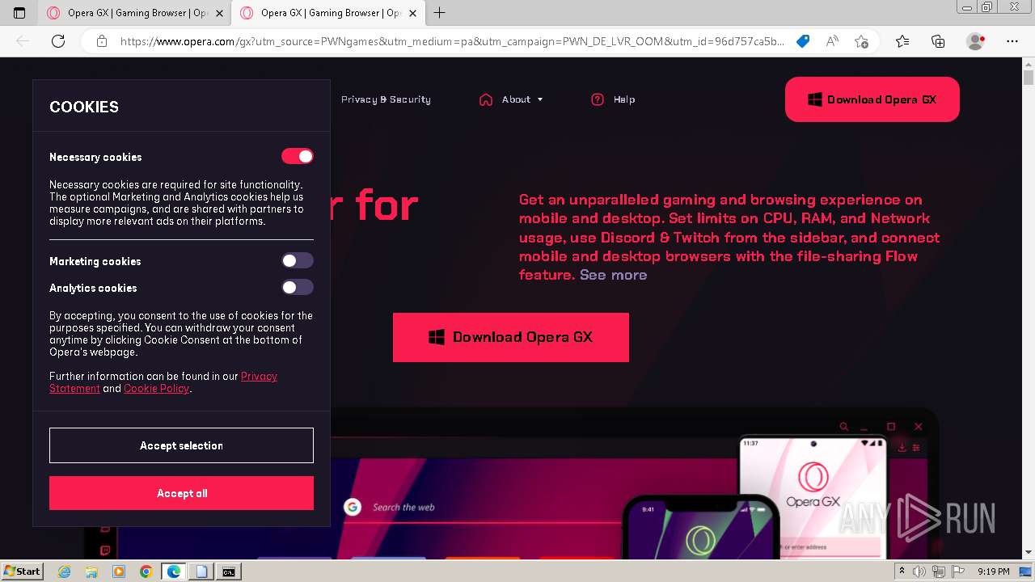Open the Favorites list icon

(902, 41)
